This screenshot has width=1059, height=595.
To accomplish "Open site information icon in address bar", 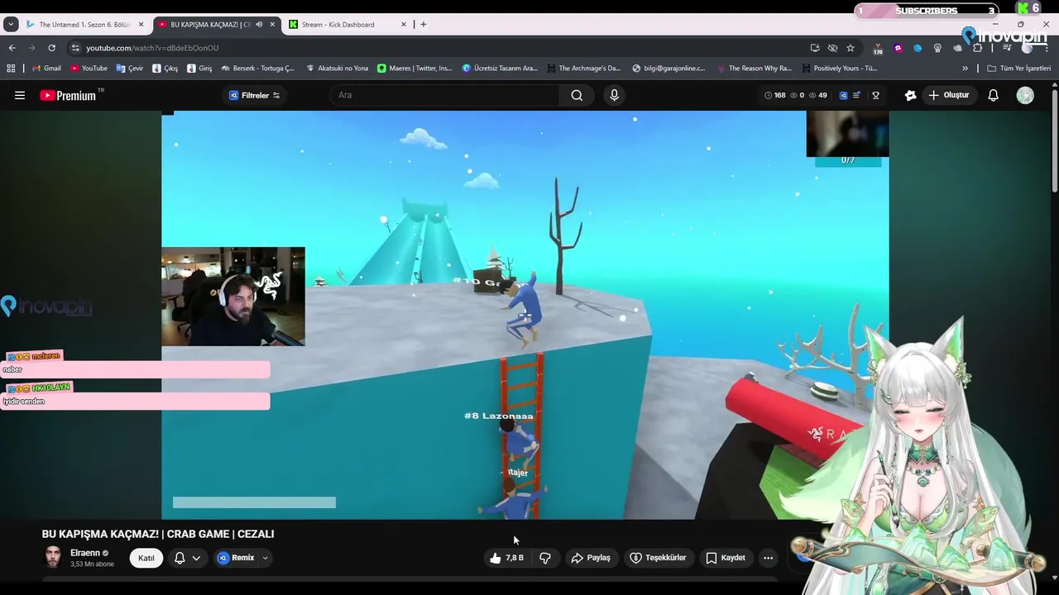I will (75, 48).
